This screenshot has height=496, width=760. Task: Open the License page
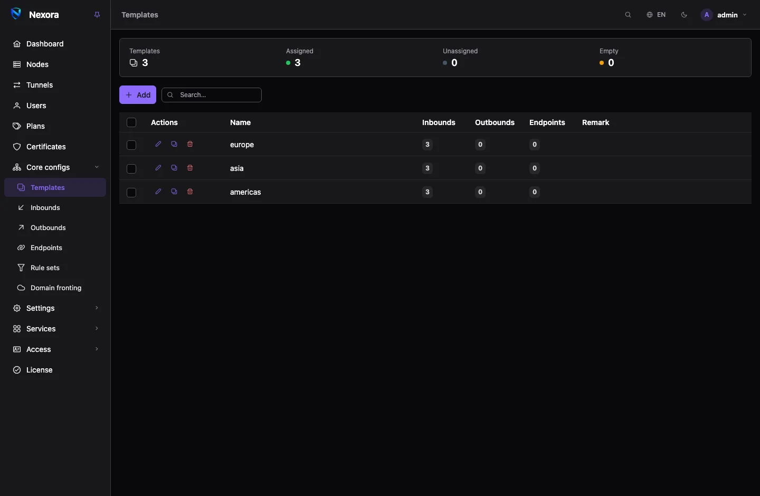point(55,370)
